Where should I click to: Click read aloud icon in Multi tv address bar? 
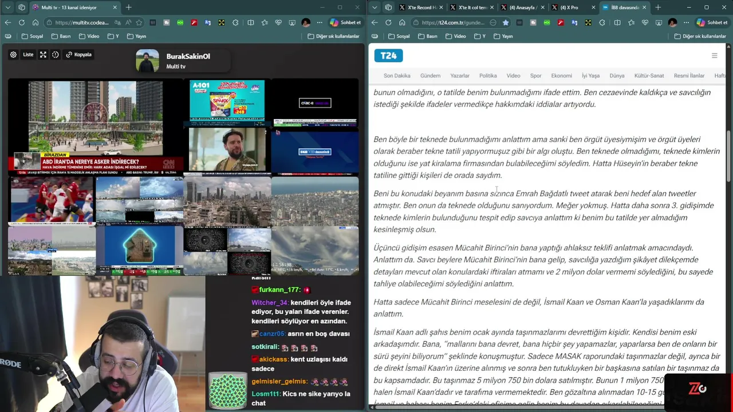[x=128, y=22]
